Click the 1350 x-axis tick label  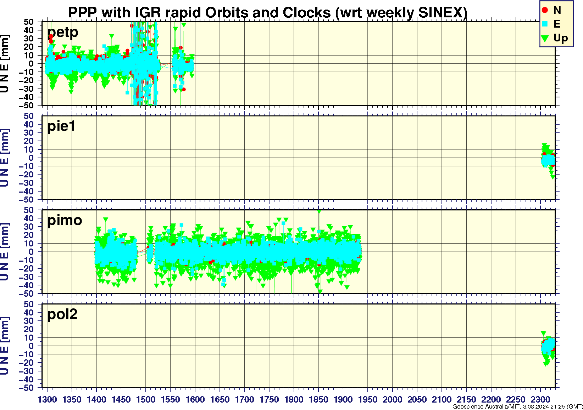(72, 399)
